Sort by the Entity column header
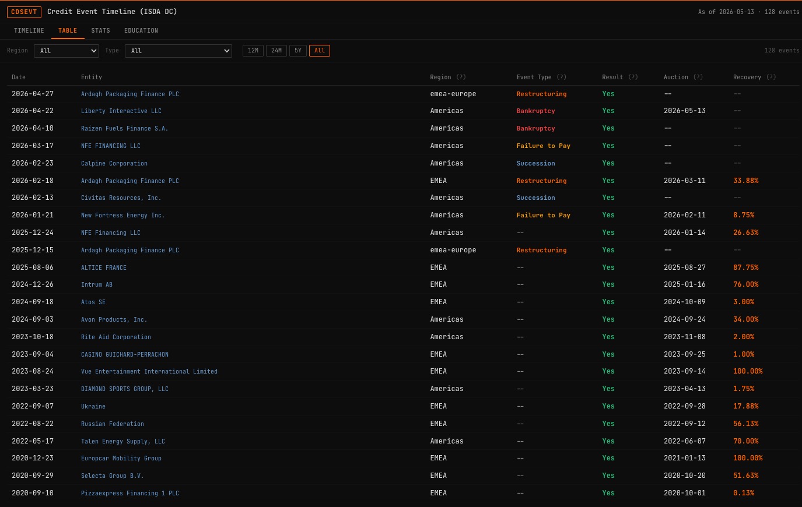This screenshot has height=507, width=802. pyautogui.click(x=92, y=77)
